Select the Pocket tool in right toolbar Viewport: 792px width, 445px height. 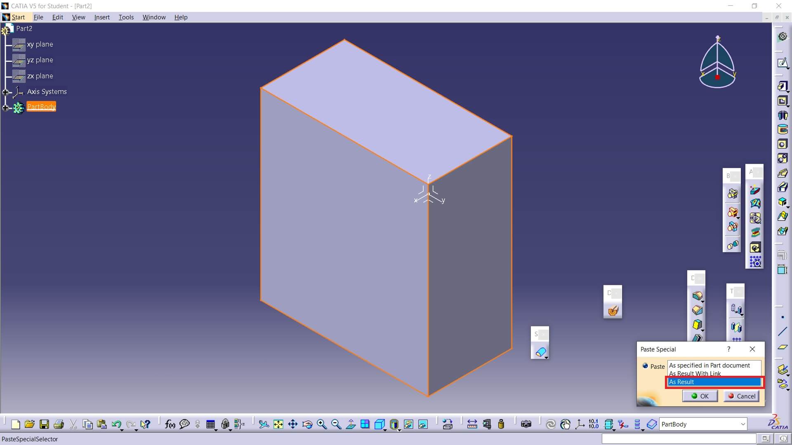[783, 101]
